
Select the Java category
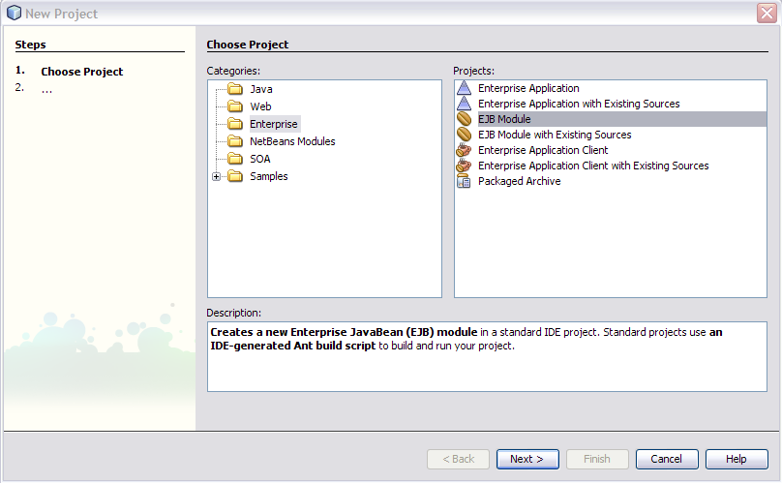(x=261, y=89)
